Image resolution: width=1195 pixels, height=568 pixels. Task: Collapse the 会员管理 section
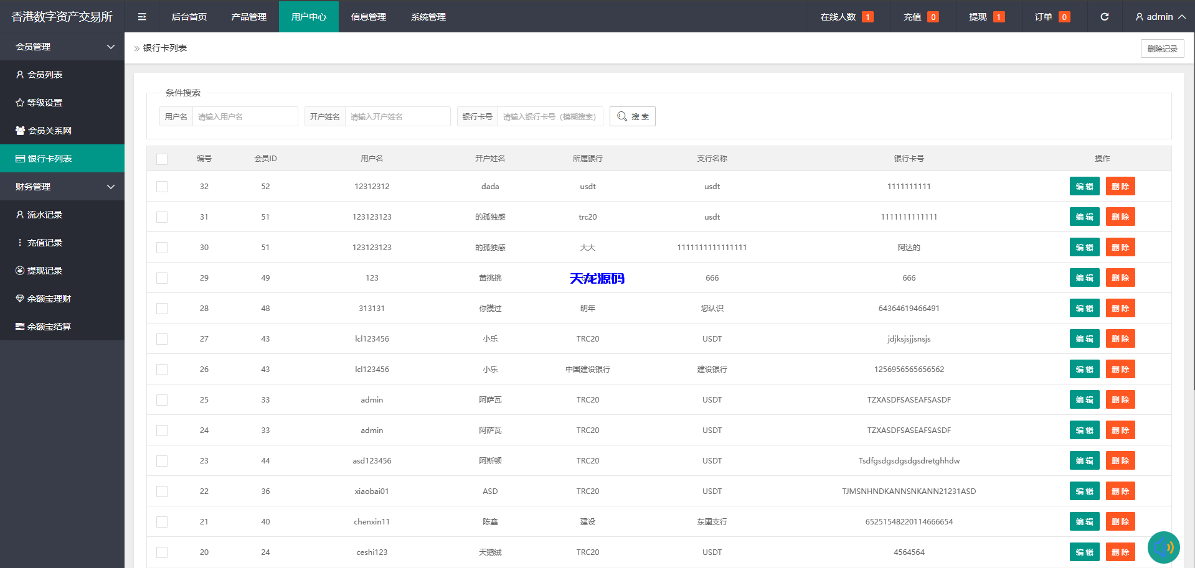[62, 46]
